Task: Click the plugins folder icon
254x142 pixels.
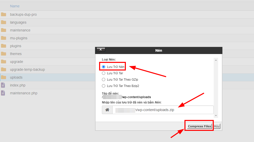Action: 3,46
